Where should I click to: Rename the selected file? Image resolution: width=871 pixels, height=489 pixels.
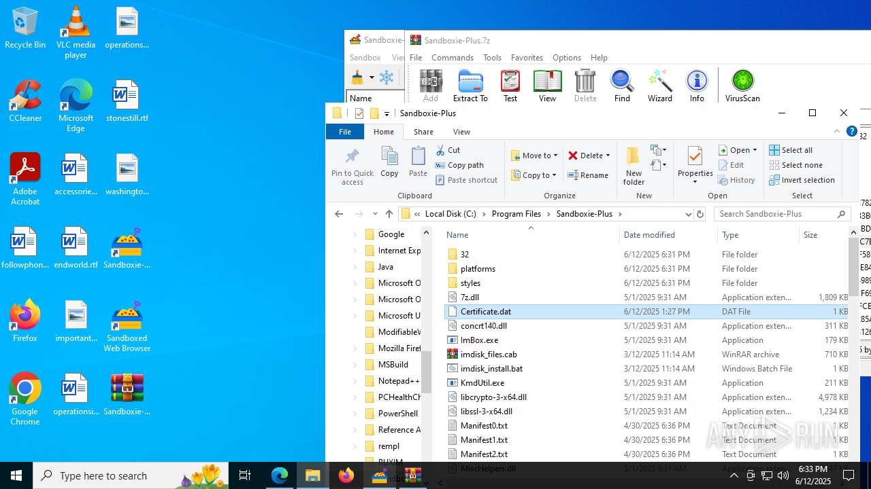point(589,175)
